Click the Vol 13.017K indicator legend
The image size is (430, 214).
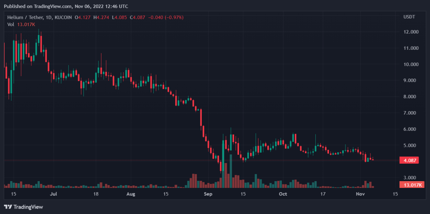21,24
